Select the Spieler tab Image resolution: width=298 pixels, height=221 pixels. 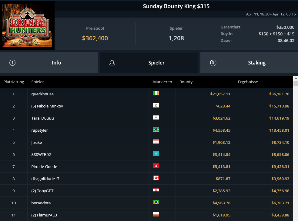tap(149, 63)
